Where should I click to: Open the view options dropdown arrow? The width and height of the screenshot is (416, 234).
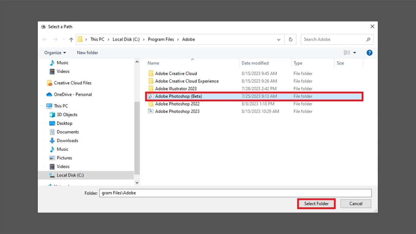(354, 53)
